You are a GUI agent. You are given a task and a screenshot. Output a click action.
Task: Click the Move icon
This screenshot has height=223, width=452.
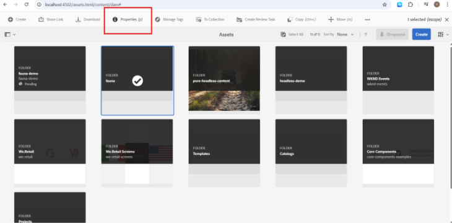(x=331, y=20)
